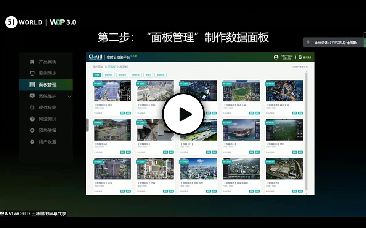
Task: Open the 【智慧园区】景区 thumbnail
Action: tap(284, 130)
